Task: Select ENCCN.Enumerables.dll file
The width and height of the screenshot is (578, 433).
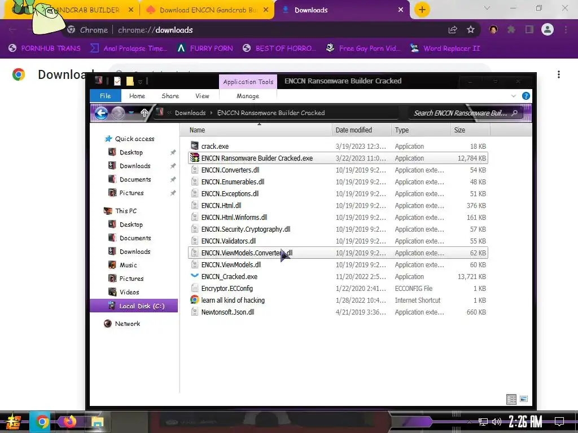Action: (338, 182)
